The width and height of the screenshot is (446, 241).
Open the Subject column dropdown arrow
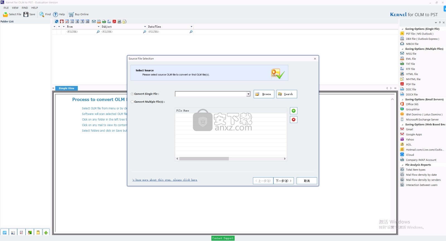145,27
